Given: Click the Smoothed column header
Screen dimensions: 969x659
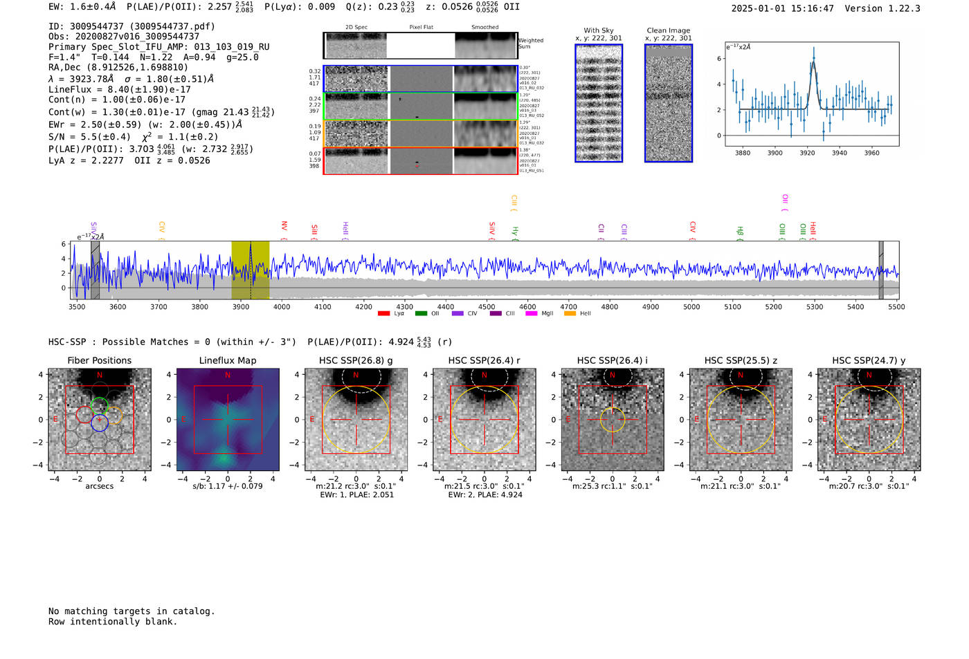Looking at the screenshot, I should (485, 27).
